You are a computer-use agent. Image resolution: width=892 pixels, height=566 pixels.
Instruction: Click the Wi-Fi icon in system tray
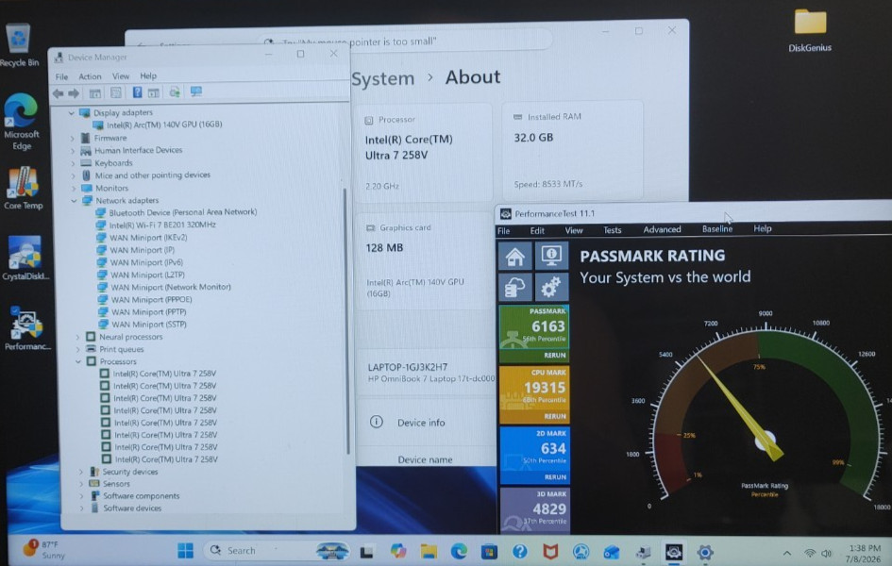[810, 553]
